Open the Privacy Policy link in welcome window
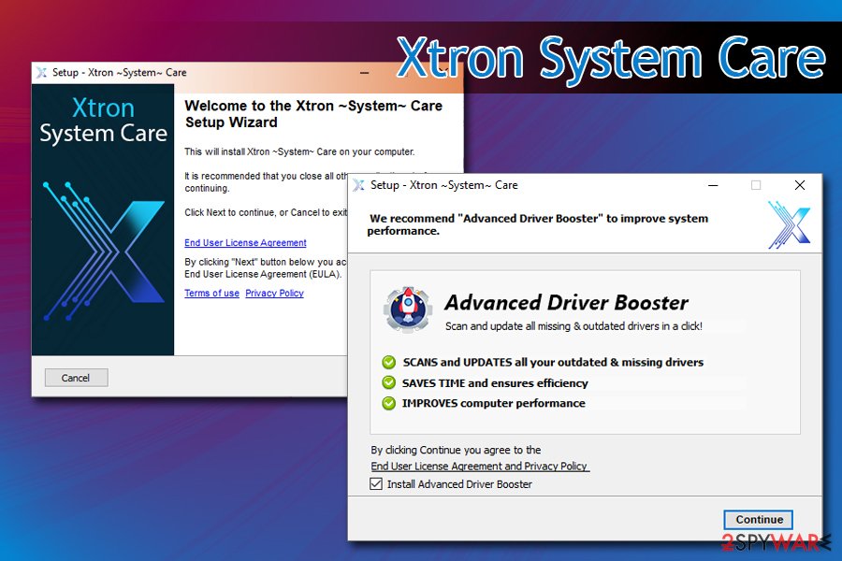Screen dimensions: 842x561 (x=274, y=293)
